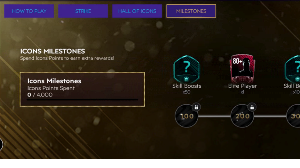Tap the lock icon on 100 milestone
The height and width of the screenshot is (168, 300).
click(196, 107)
